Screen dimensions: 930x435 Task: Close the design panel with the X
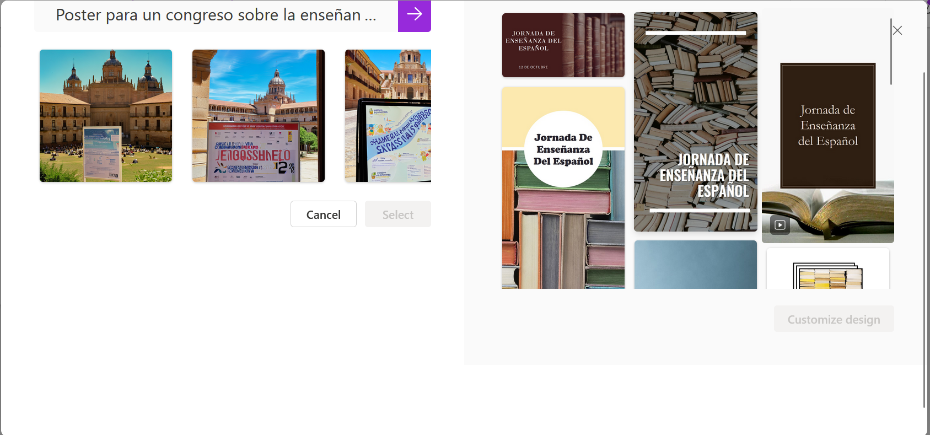tap(897, 30)
